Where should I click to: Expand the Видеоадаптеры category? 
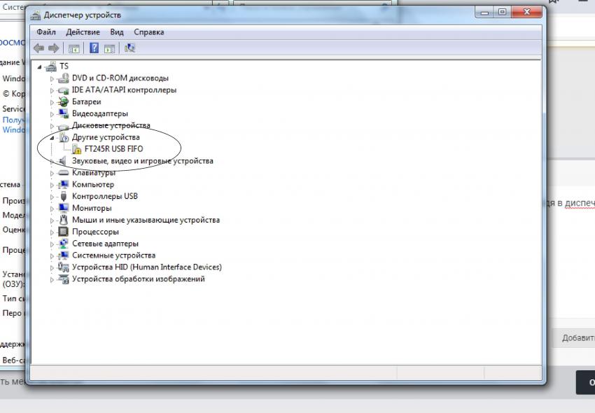click(x=52, y=114)
